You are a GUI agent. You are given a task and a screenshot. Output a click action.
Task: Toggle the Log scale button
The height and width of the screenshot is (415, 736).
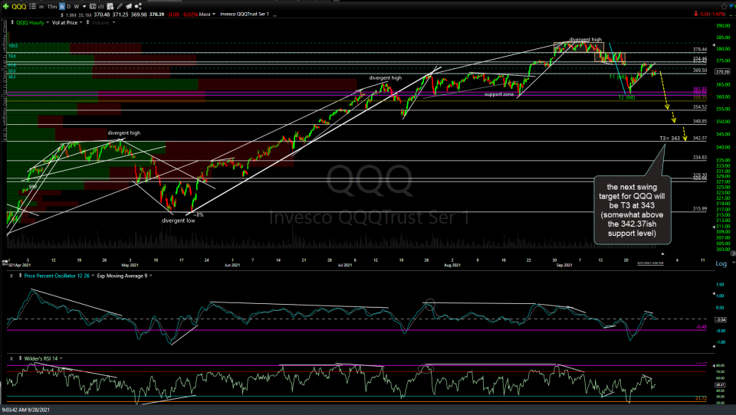click(721, 263)
